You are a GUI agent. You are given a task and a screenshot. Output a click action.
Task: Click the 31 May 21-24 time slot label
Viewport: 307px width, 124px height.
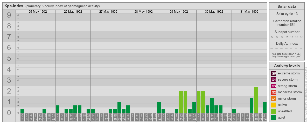click(265, 118)
